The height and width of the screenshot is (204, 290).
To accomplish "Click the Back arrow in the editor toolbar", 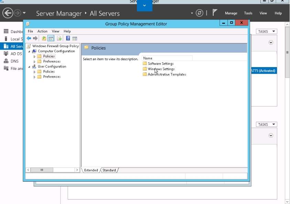I will pyautogui.click(x=29, y=38).
